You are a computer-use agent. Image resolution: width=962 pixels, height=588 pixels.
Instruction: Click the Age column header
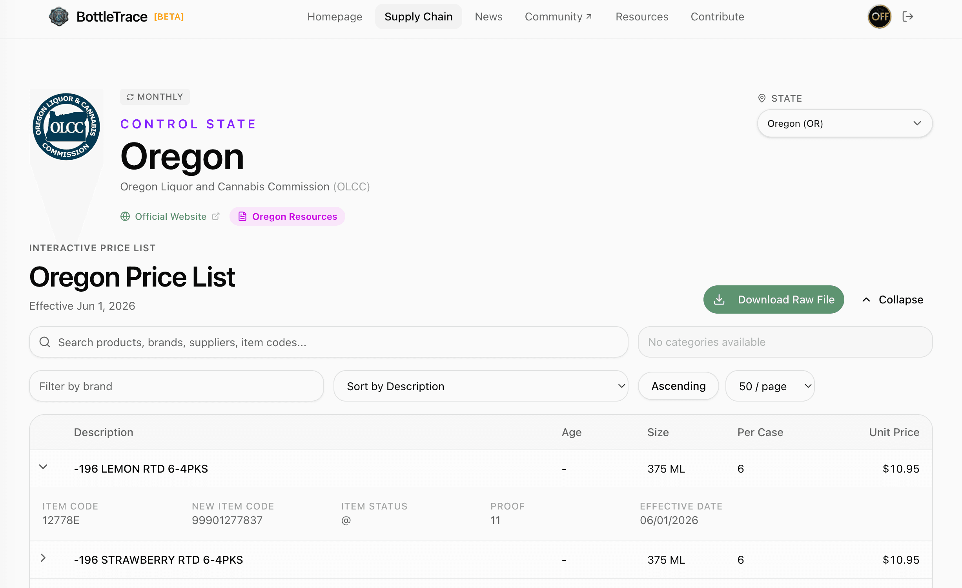click(572, 433)
